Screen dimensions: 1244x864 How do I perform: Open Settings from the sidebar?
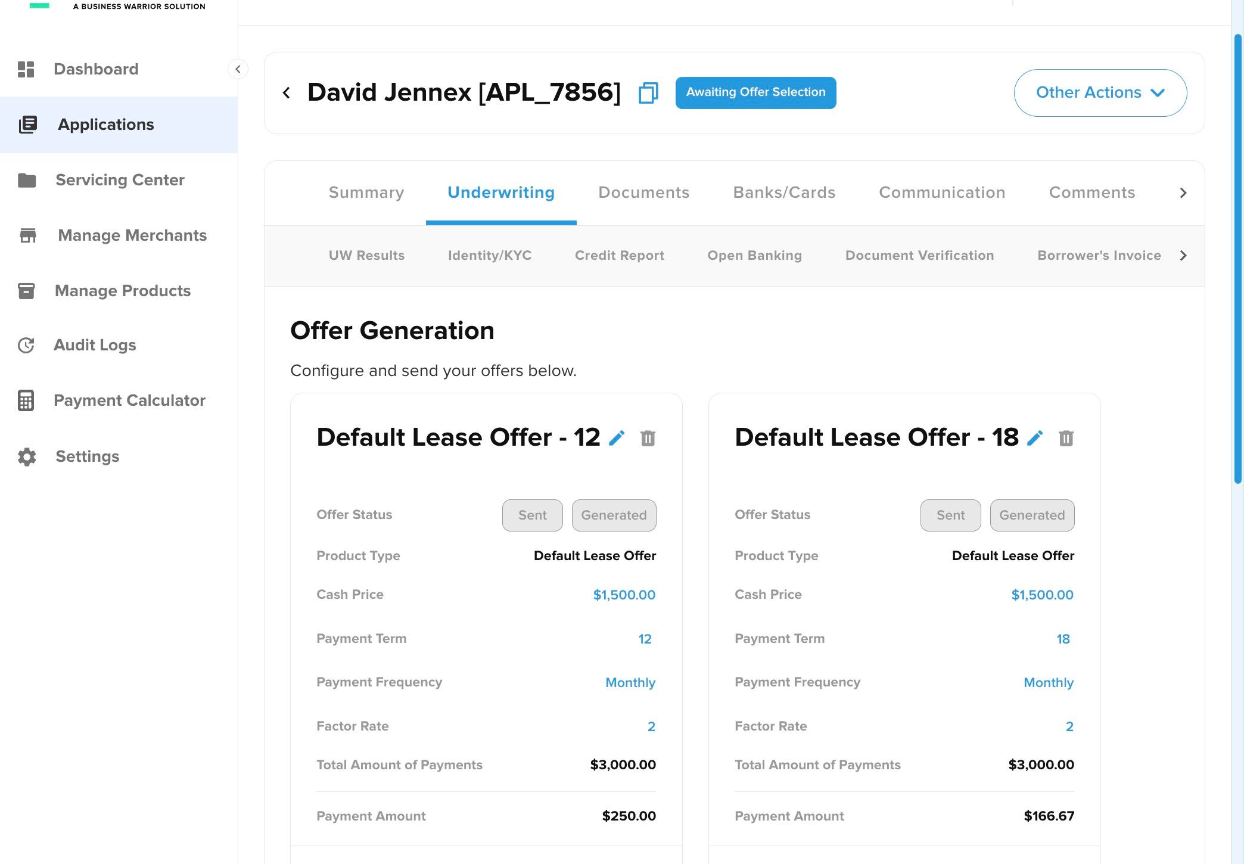[x=88, y=456]
